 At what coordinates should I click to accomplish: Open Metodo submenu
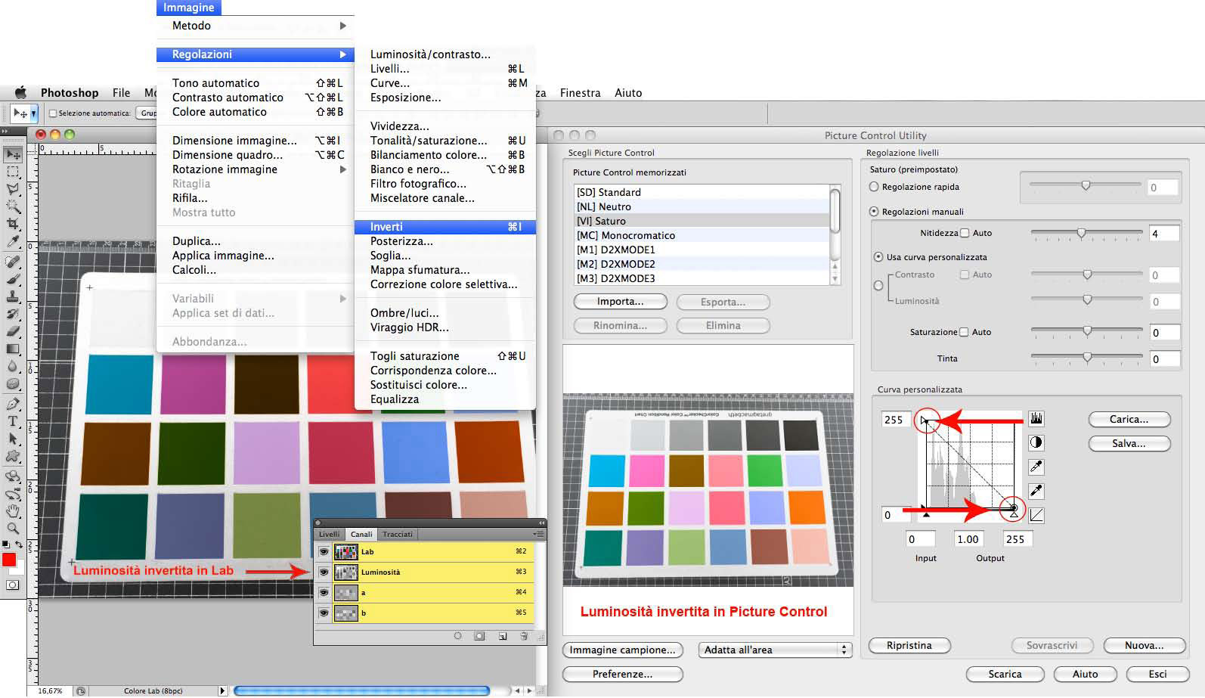pyautogui.click(x=255, y=25)
